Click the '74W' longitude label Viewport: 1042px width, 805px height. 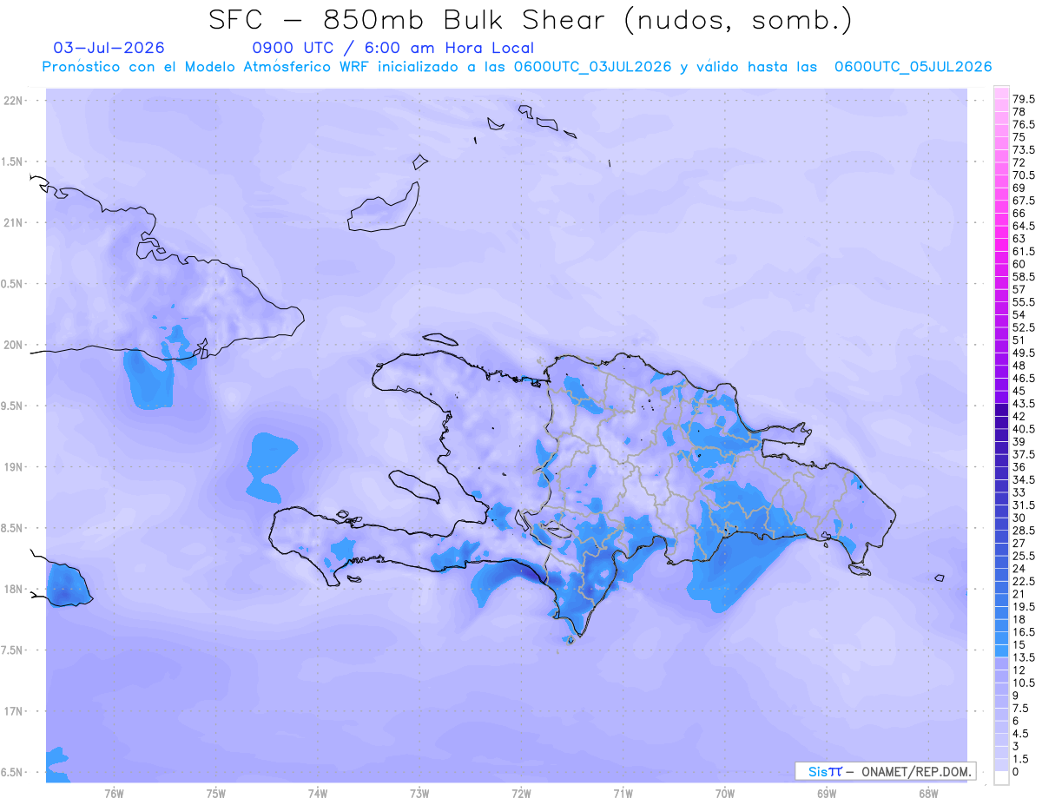point(318,794)
